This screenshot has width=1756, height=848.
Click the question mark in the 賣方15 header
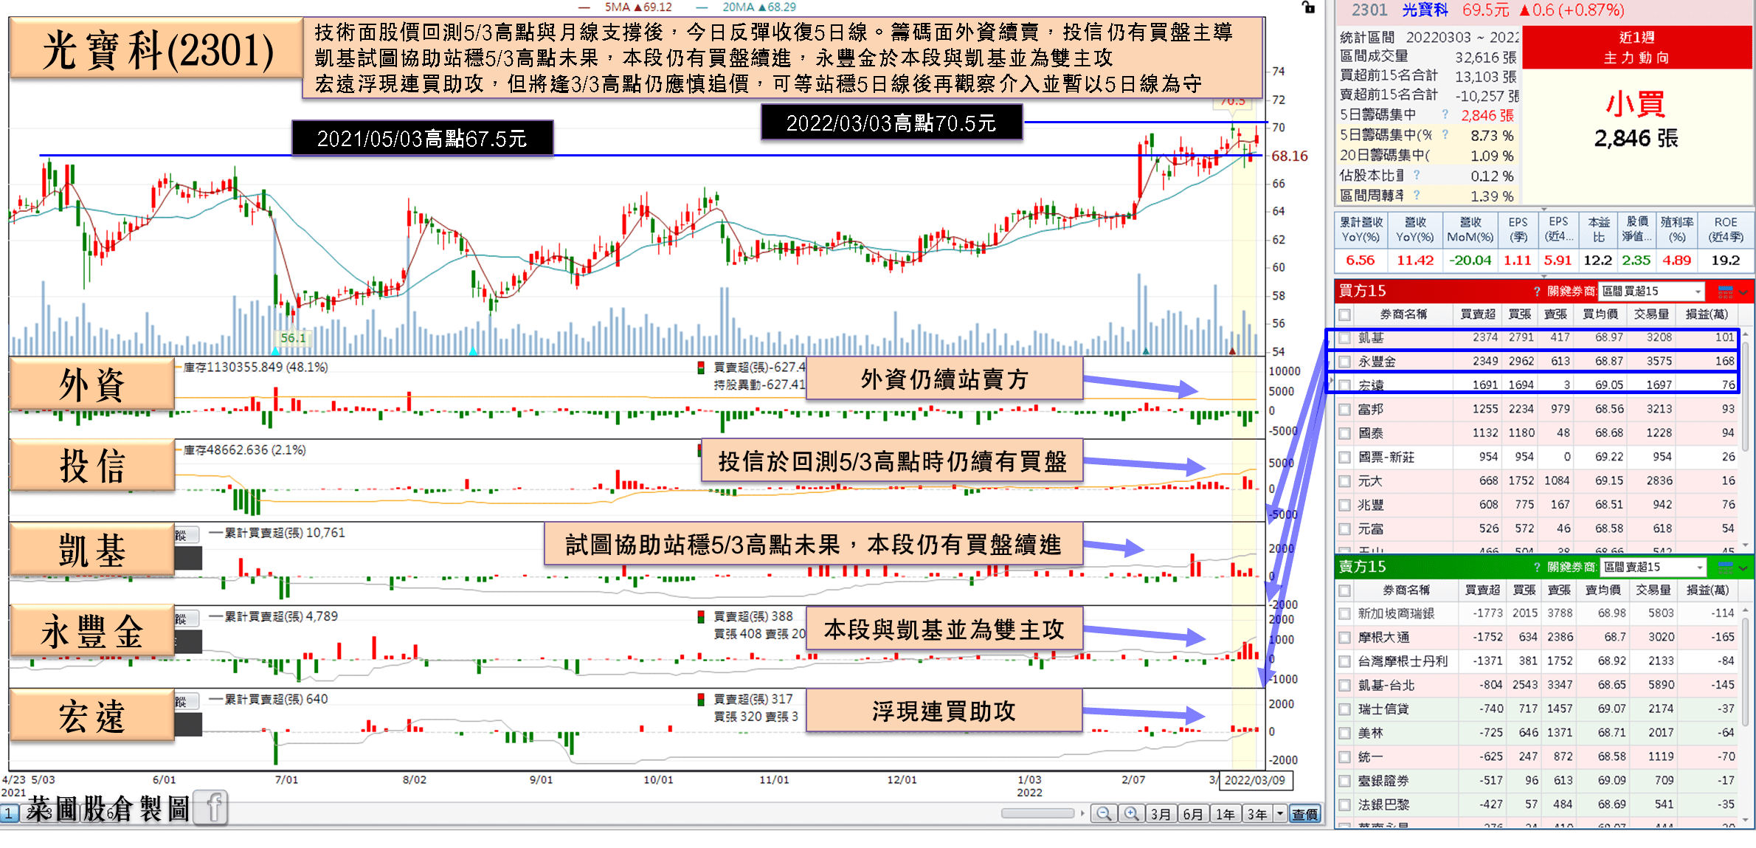pyautogui.click(x=1537, y=568)
